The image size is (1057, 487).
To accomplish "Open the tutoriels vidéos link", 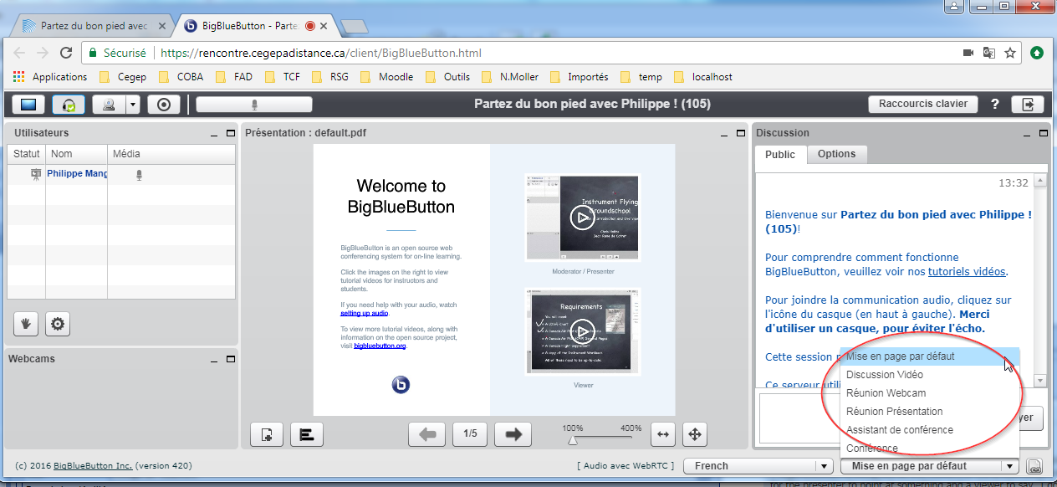I will [x=967, y=271].
